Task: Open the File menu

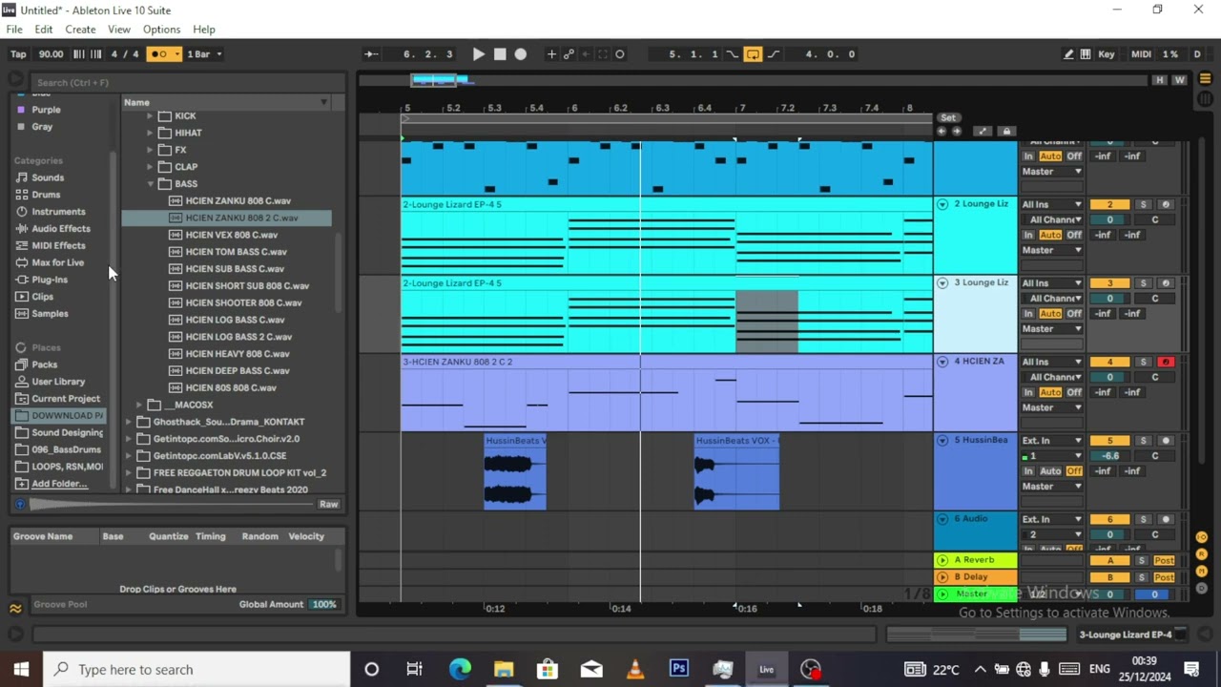Action: click(x=14, y=30)
